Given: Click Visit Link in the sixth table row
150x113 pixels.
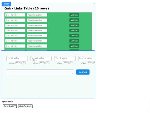Looking at the screenshot, I should [x=74, y=41].
